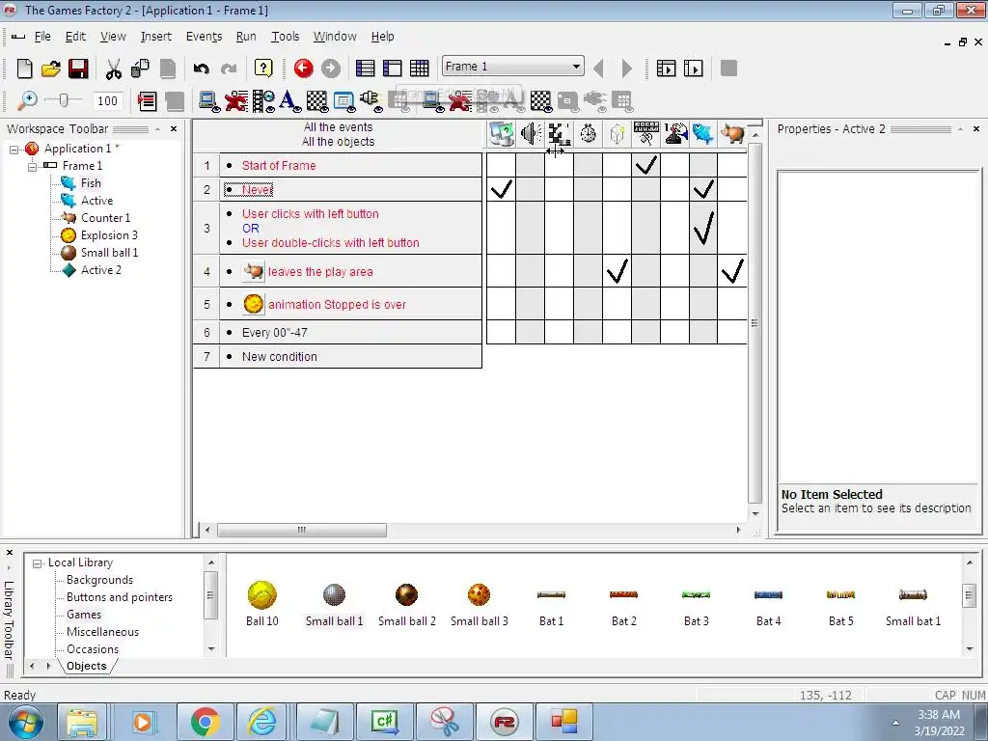The height and width of the screenshot is (741, 988).
Task: Save the application with the floppy disk icon
Action: 78,69
